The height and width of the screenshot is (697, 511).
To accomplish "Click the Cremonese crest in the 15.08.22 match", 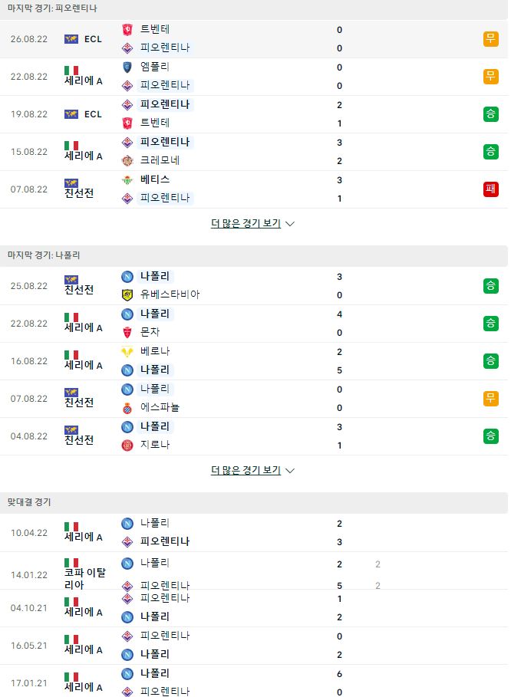I will (127, 160).
